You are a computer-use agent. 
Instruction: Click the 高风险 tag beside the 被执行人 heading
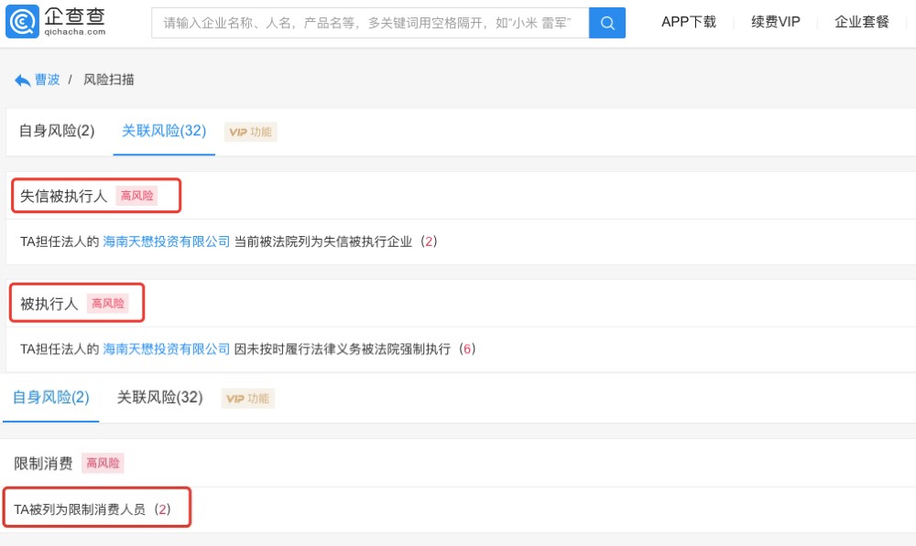[x=107, y=304]
